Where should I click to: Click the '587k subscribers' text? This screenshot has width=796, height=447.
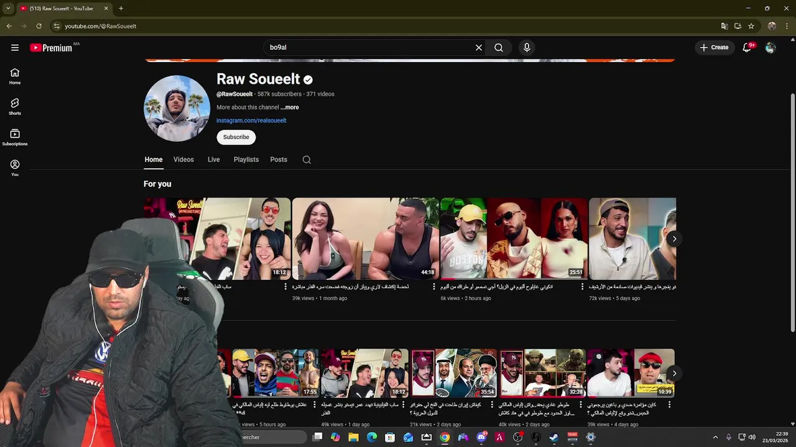tap(280, 94)
